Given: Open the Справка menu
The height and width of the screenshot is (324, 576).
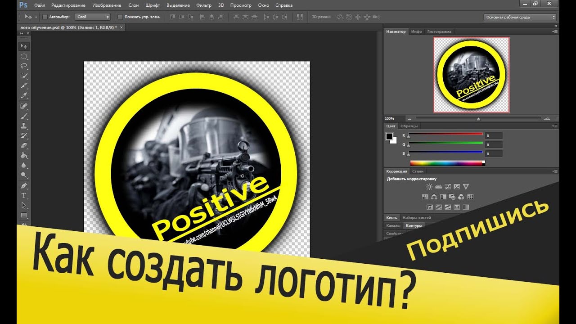Looking at the screenshot, I should (x=283, y=5).
